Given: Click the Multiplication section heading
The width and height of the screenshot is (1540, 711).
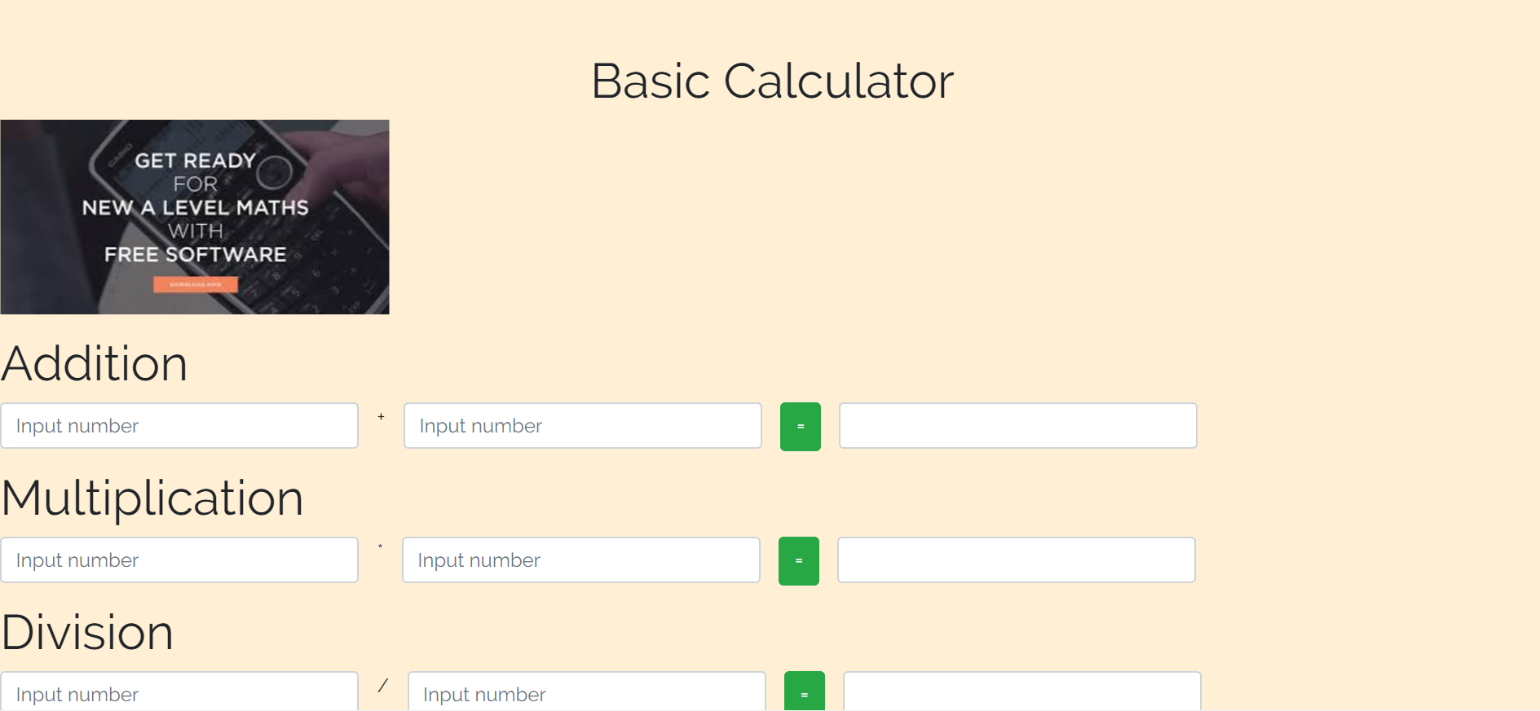Looking at the screenshot, I should tap(152, 498).
